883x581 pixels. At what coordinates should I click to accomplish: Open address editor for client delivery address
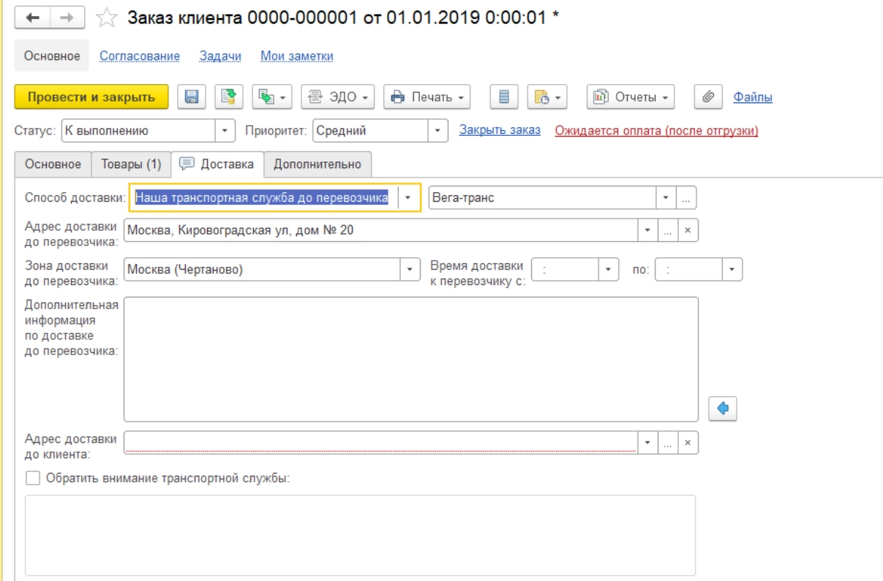pyautogui.click(x=667, y=443)
